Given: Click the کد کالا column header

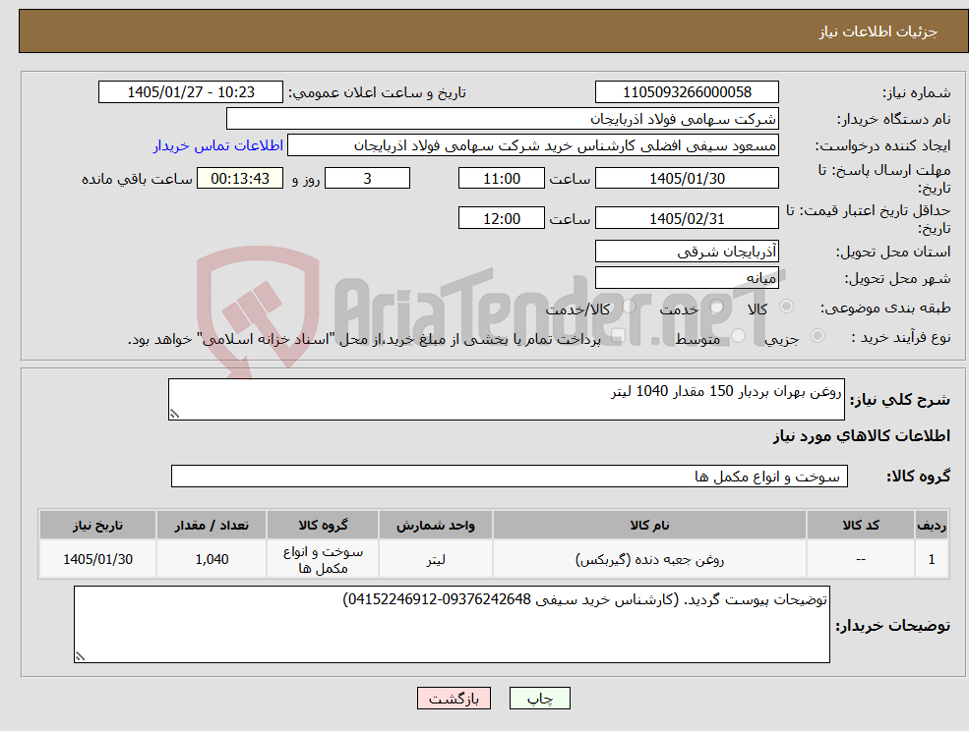Looking at the screenshot, I should click(860, 525).
